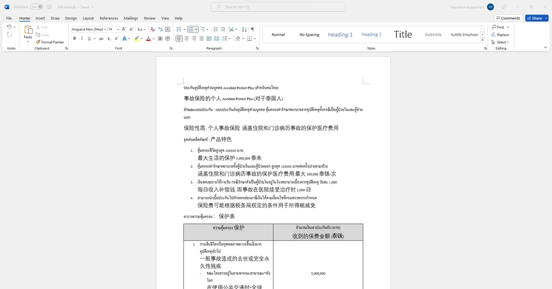This screenshot has height=289, width=552.
Task: Open the font size dropdown
Action: 117,29
